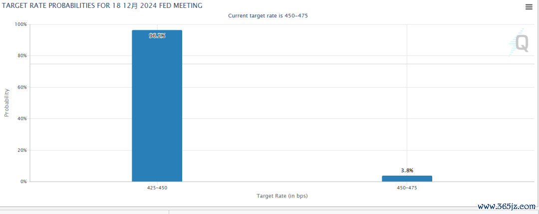
Task: Click the 100% y-axis tick label
Action: [20, 24]
